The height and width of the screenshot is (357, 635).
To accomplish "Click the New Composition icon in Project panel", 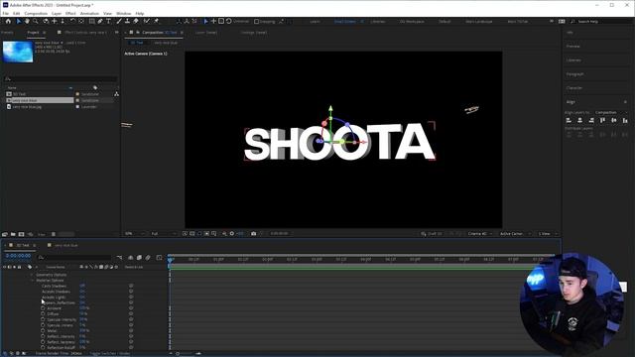I will coord(21,234).
